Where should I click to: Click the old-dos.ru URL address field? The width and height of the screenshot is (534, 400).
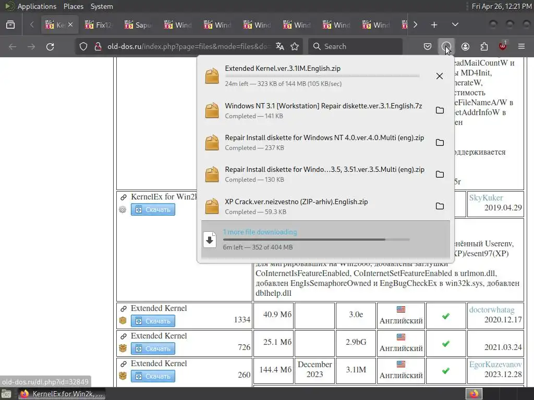[188, 46]
